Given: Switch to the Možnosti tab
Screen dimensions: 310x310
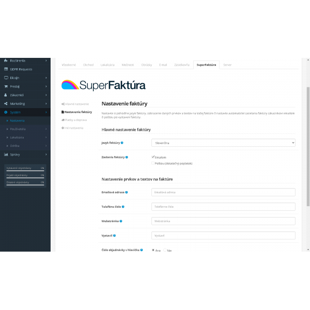Looking at the screenshot, I should click(128, 65).
